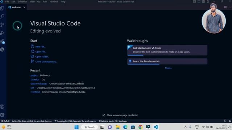Open Google Chrome on the taskbar

140,127
